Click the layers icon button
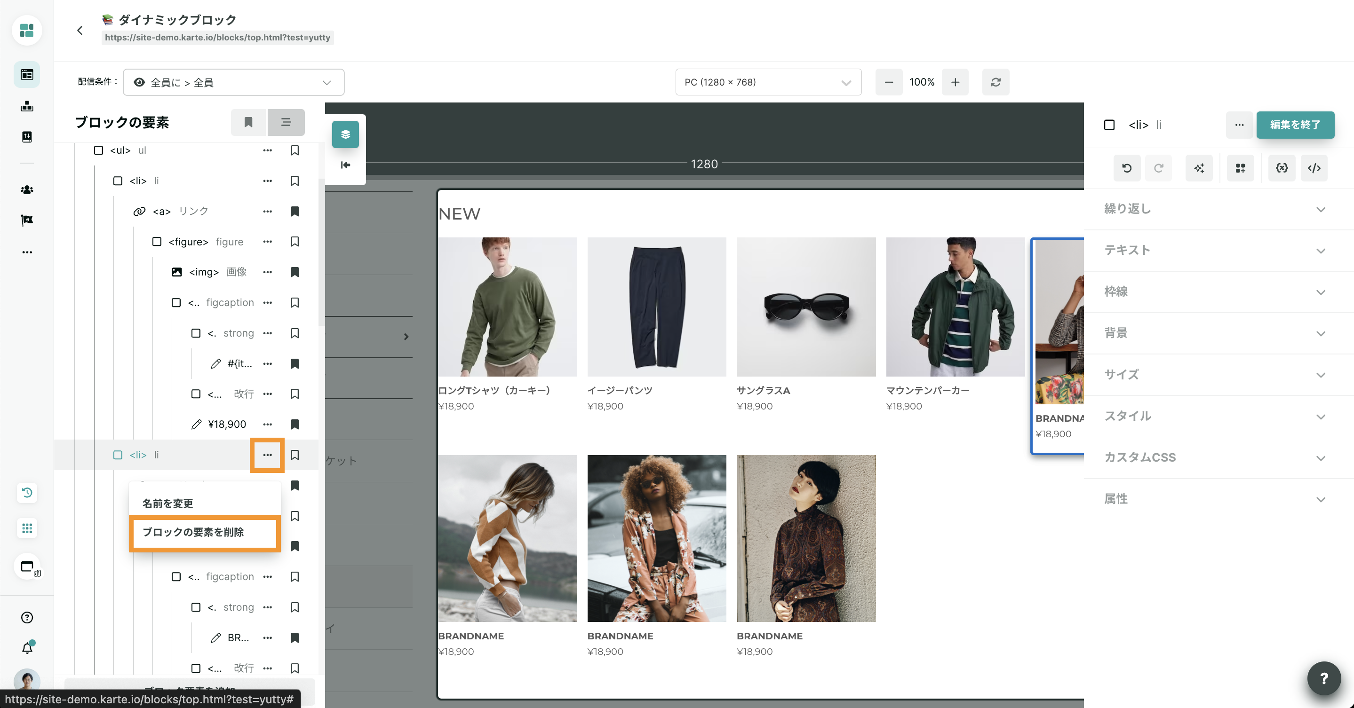1354x708 pixels. [x=345, y=134]
